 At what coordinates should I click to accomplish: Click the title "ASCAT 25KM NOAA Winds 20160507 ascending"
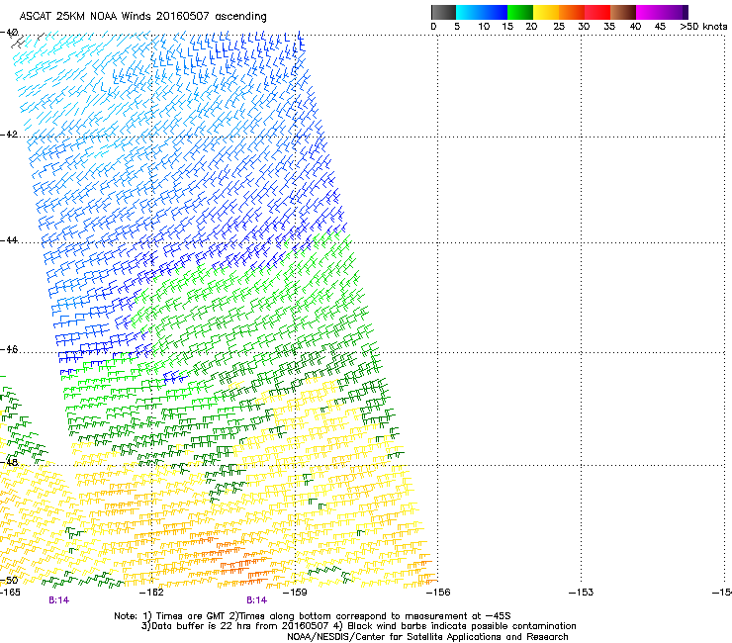click(142, 17)
